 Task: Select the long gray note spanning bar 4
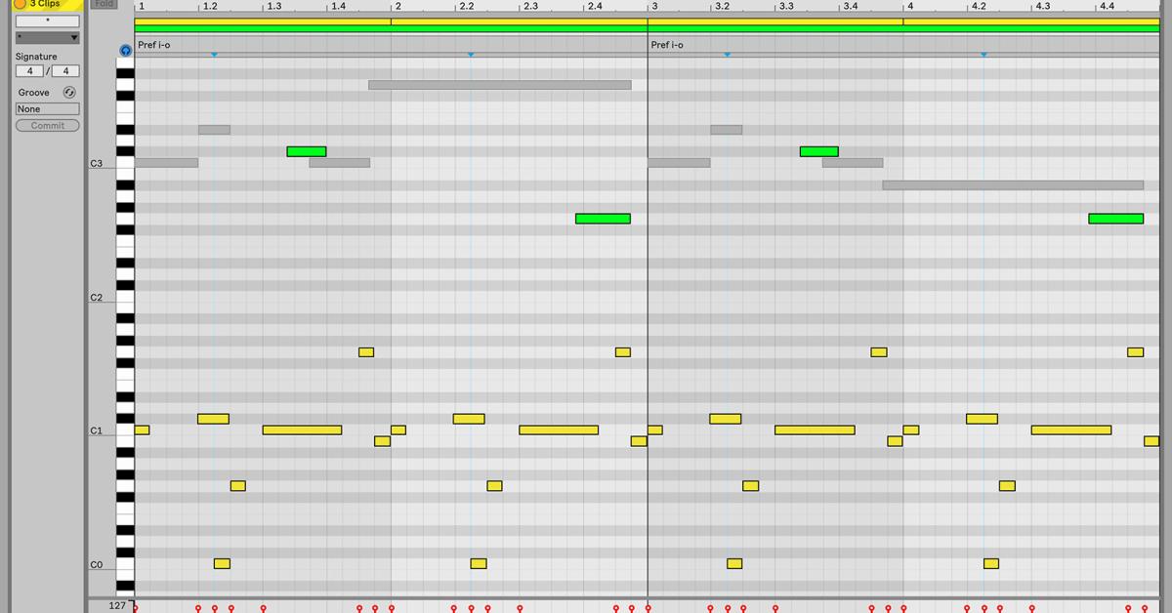pyautogui.click(x=1013, y=185)
